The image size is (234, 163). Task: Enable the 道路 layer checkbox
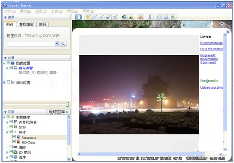(11, 147)
